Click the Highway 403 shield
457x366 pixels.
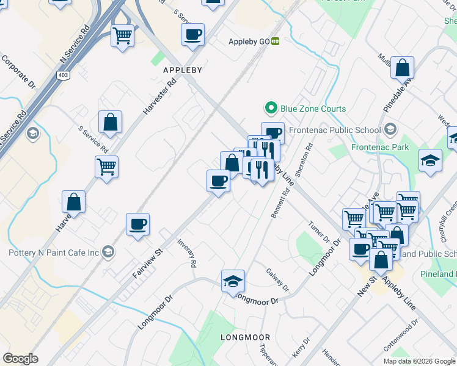pos(63,75)
